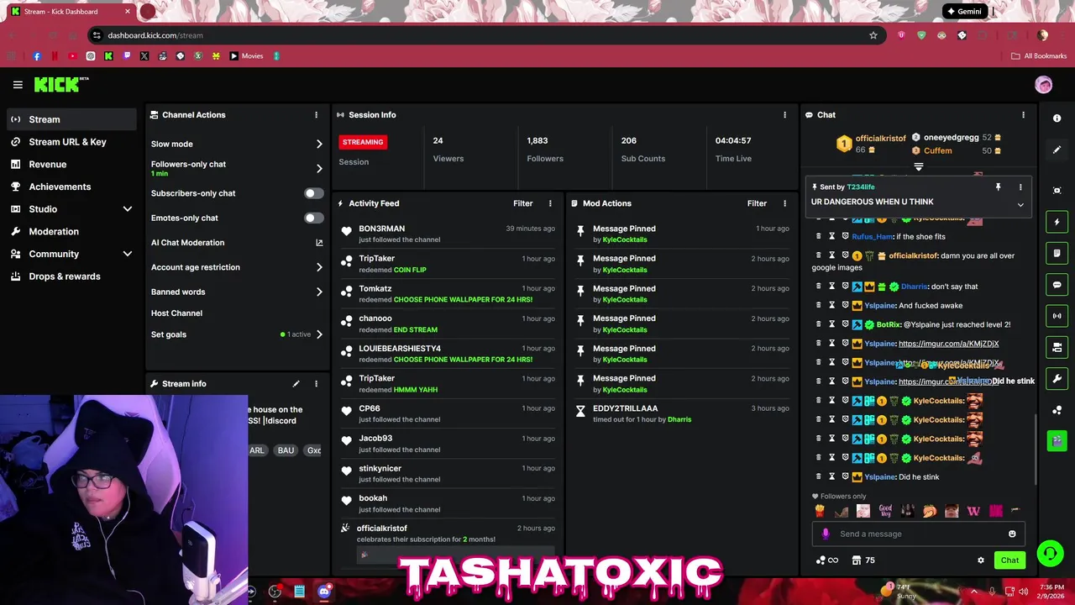This screenshot has width=1075, height=605.
Task: Expand Set goals options
Action: pyautogui.click(x=319, y=334)
